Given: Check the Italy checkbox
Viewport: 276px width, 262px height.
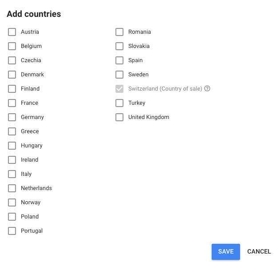Looking at the screenshot, I should tap(12, 174).
